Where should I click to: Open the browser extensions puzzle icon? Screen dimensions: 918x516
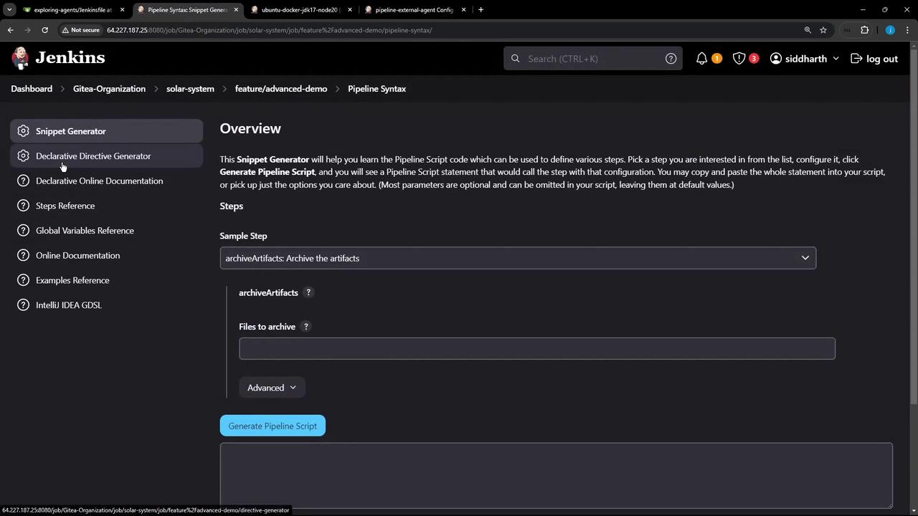click(864, 30)
